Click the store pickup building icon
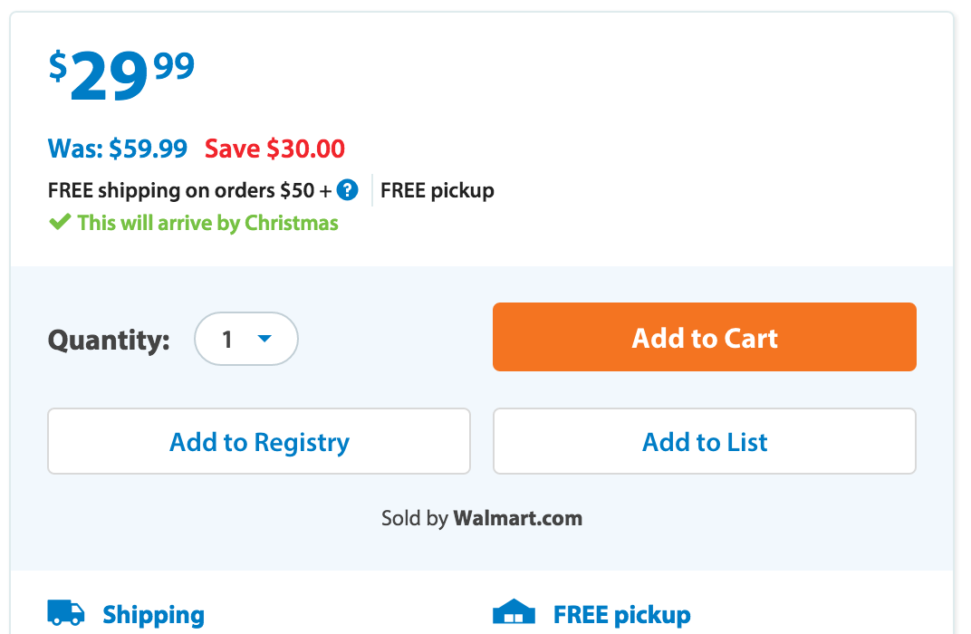 coord(514,613)
